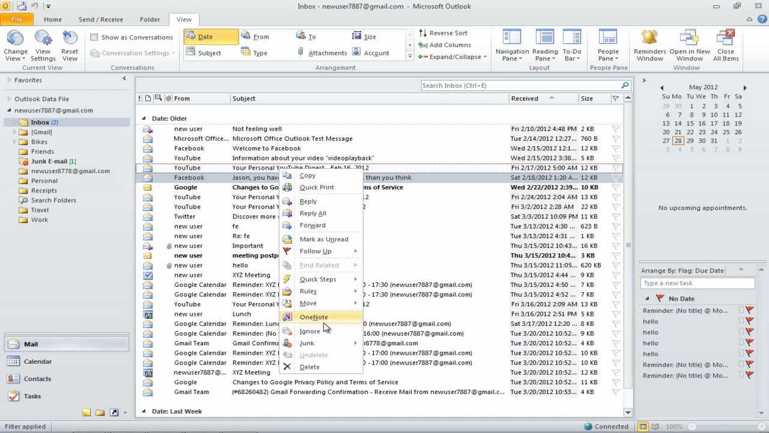The height and width of the screenshot is (433, 769).
Task: Collapse the navigation pane arrow
Action: click(x=124, y=79)
